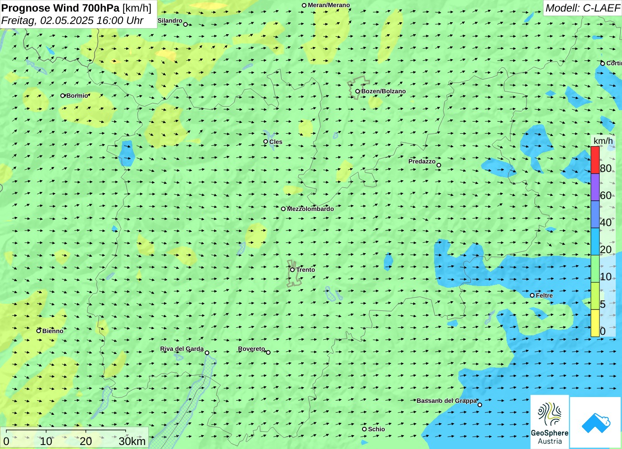This screenshot has width=622, height=449.
Task: Click the light blue 20 km/h legend color
Action: click(595, 241)
